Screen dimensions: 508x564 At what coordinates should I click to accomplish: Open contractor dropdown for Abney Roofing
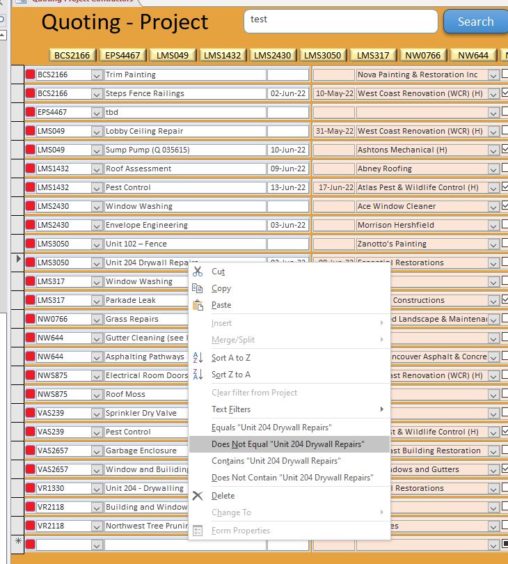pyautogui.click(x=493, y=169)
